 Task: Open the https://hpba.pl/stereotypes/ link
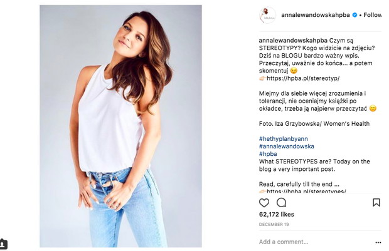[x=306, y=191]
